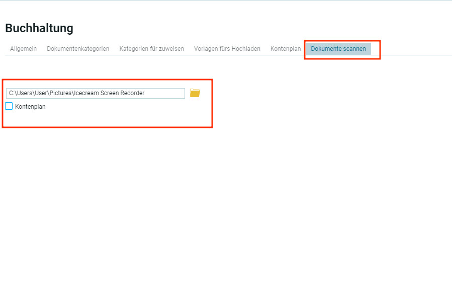Show general settings via Allgemein
This screenshot has width=452, height=301.
point(23,49)
